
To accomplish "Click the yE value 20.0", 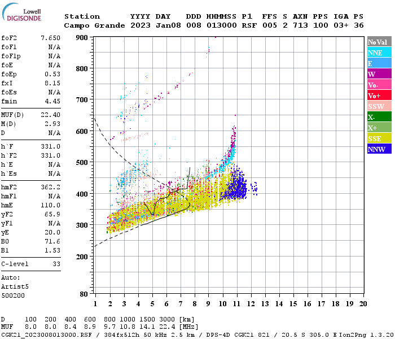I will [52, 233].
